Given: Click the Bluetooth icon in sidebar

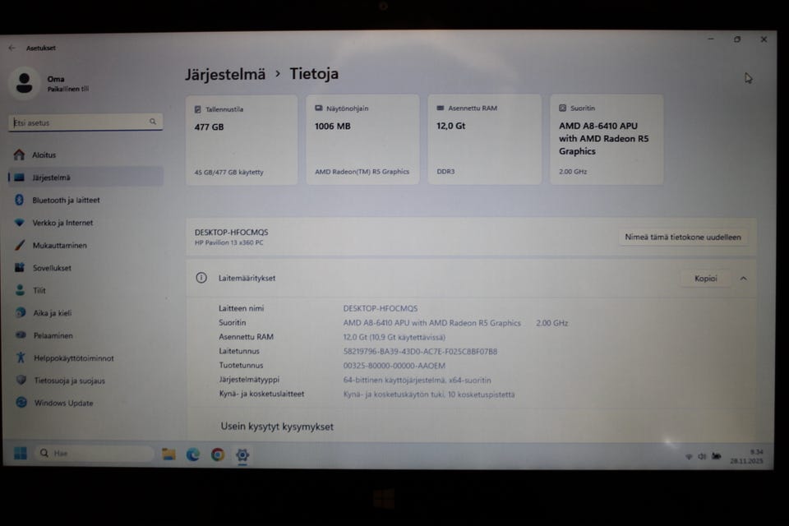Looking at the screenshot, I should point(19,200).
